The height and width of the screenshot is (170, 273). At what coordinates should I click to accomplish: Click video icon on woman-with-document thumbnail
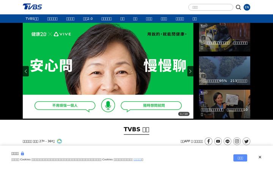pyautogui.click(x=203, y=105)
